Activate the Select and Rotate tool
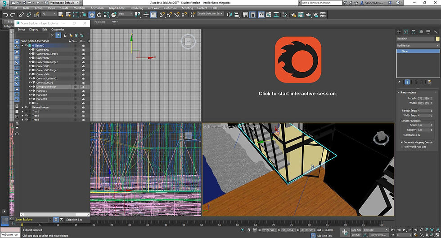Image resolution: width=441 pixels, height=238 pixels. point(99,14)
